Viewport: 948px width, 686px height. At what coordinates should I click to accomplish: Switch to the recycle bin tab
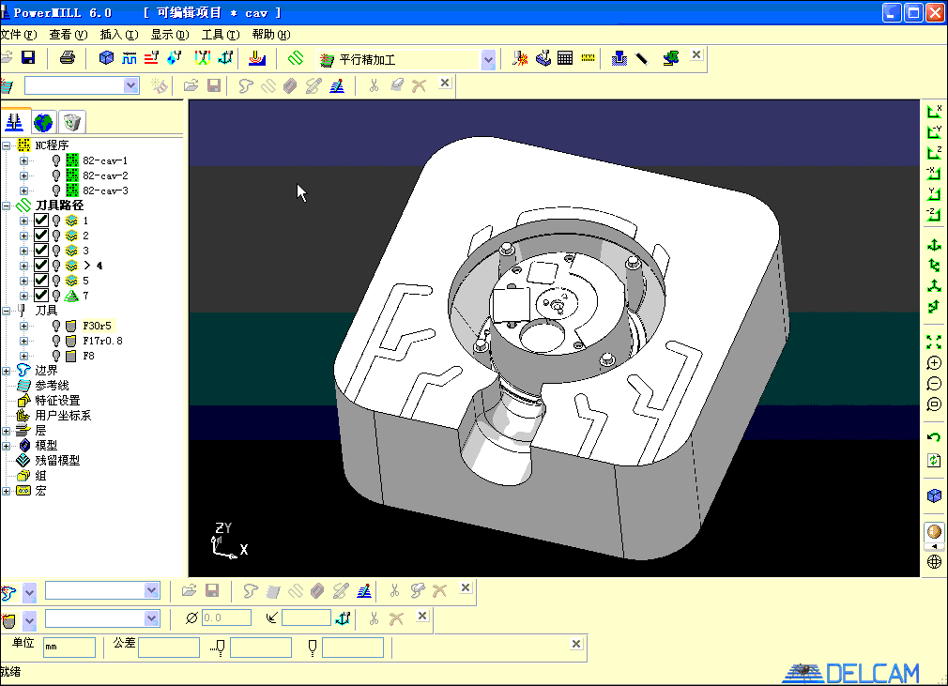click(72, 123)
